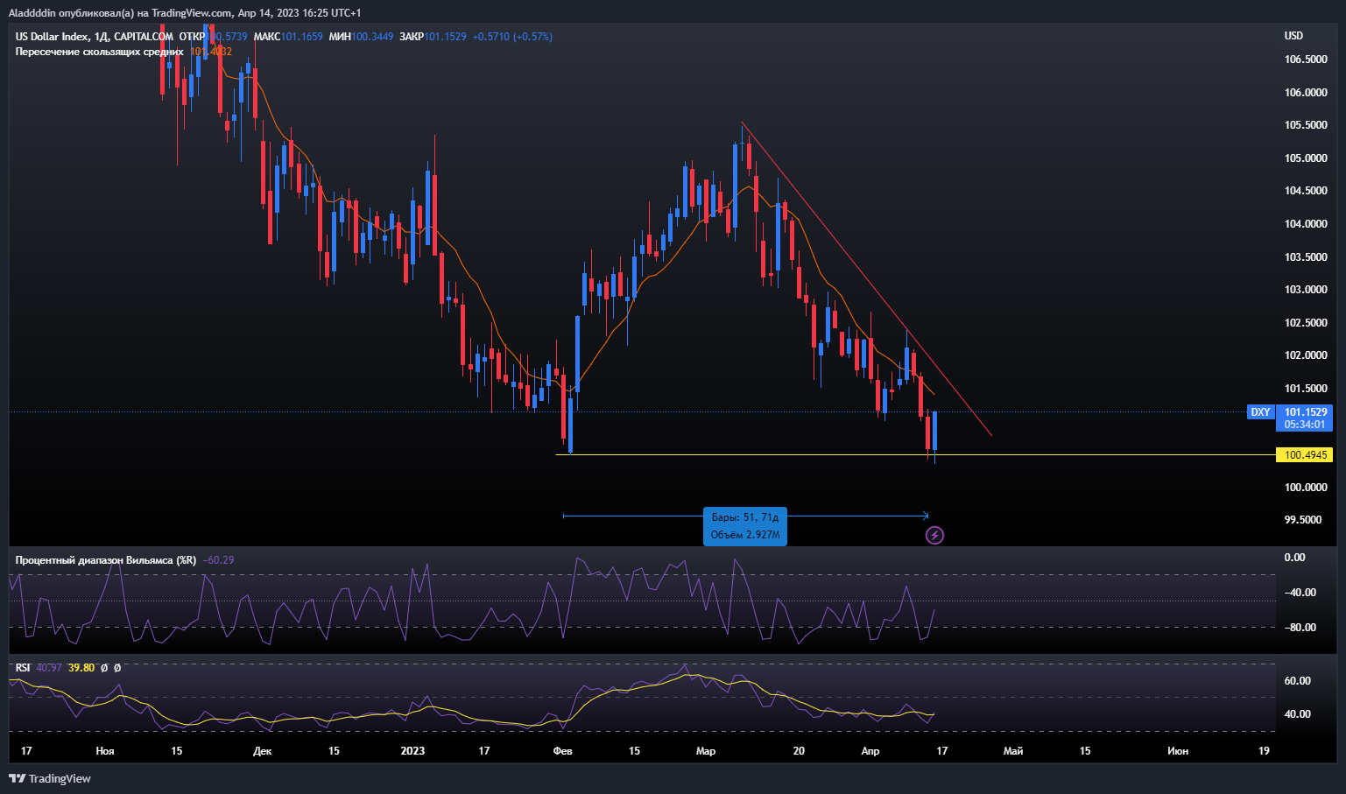Click the Май time axis label

(1013, 751)
